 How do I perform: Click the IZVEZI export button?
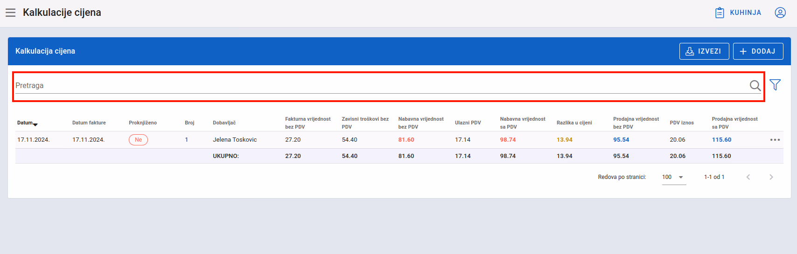tap(704, 51)
